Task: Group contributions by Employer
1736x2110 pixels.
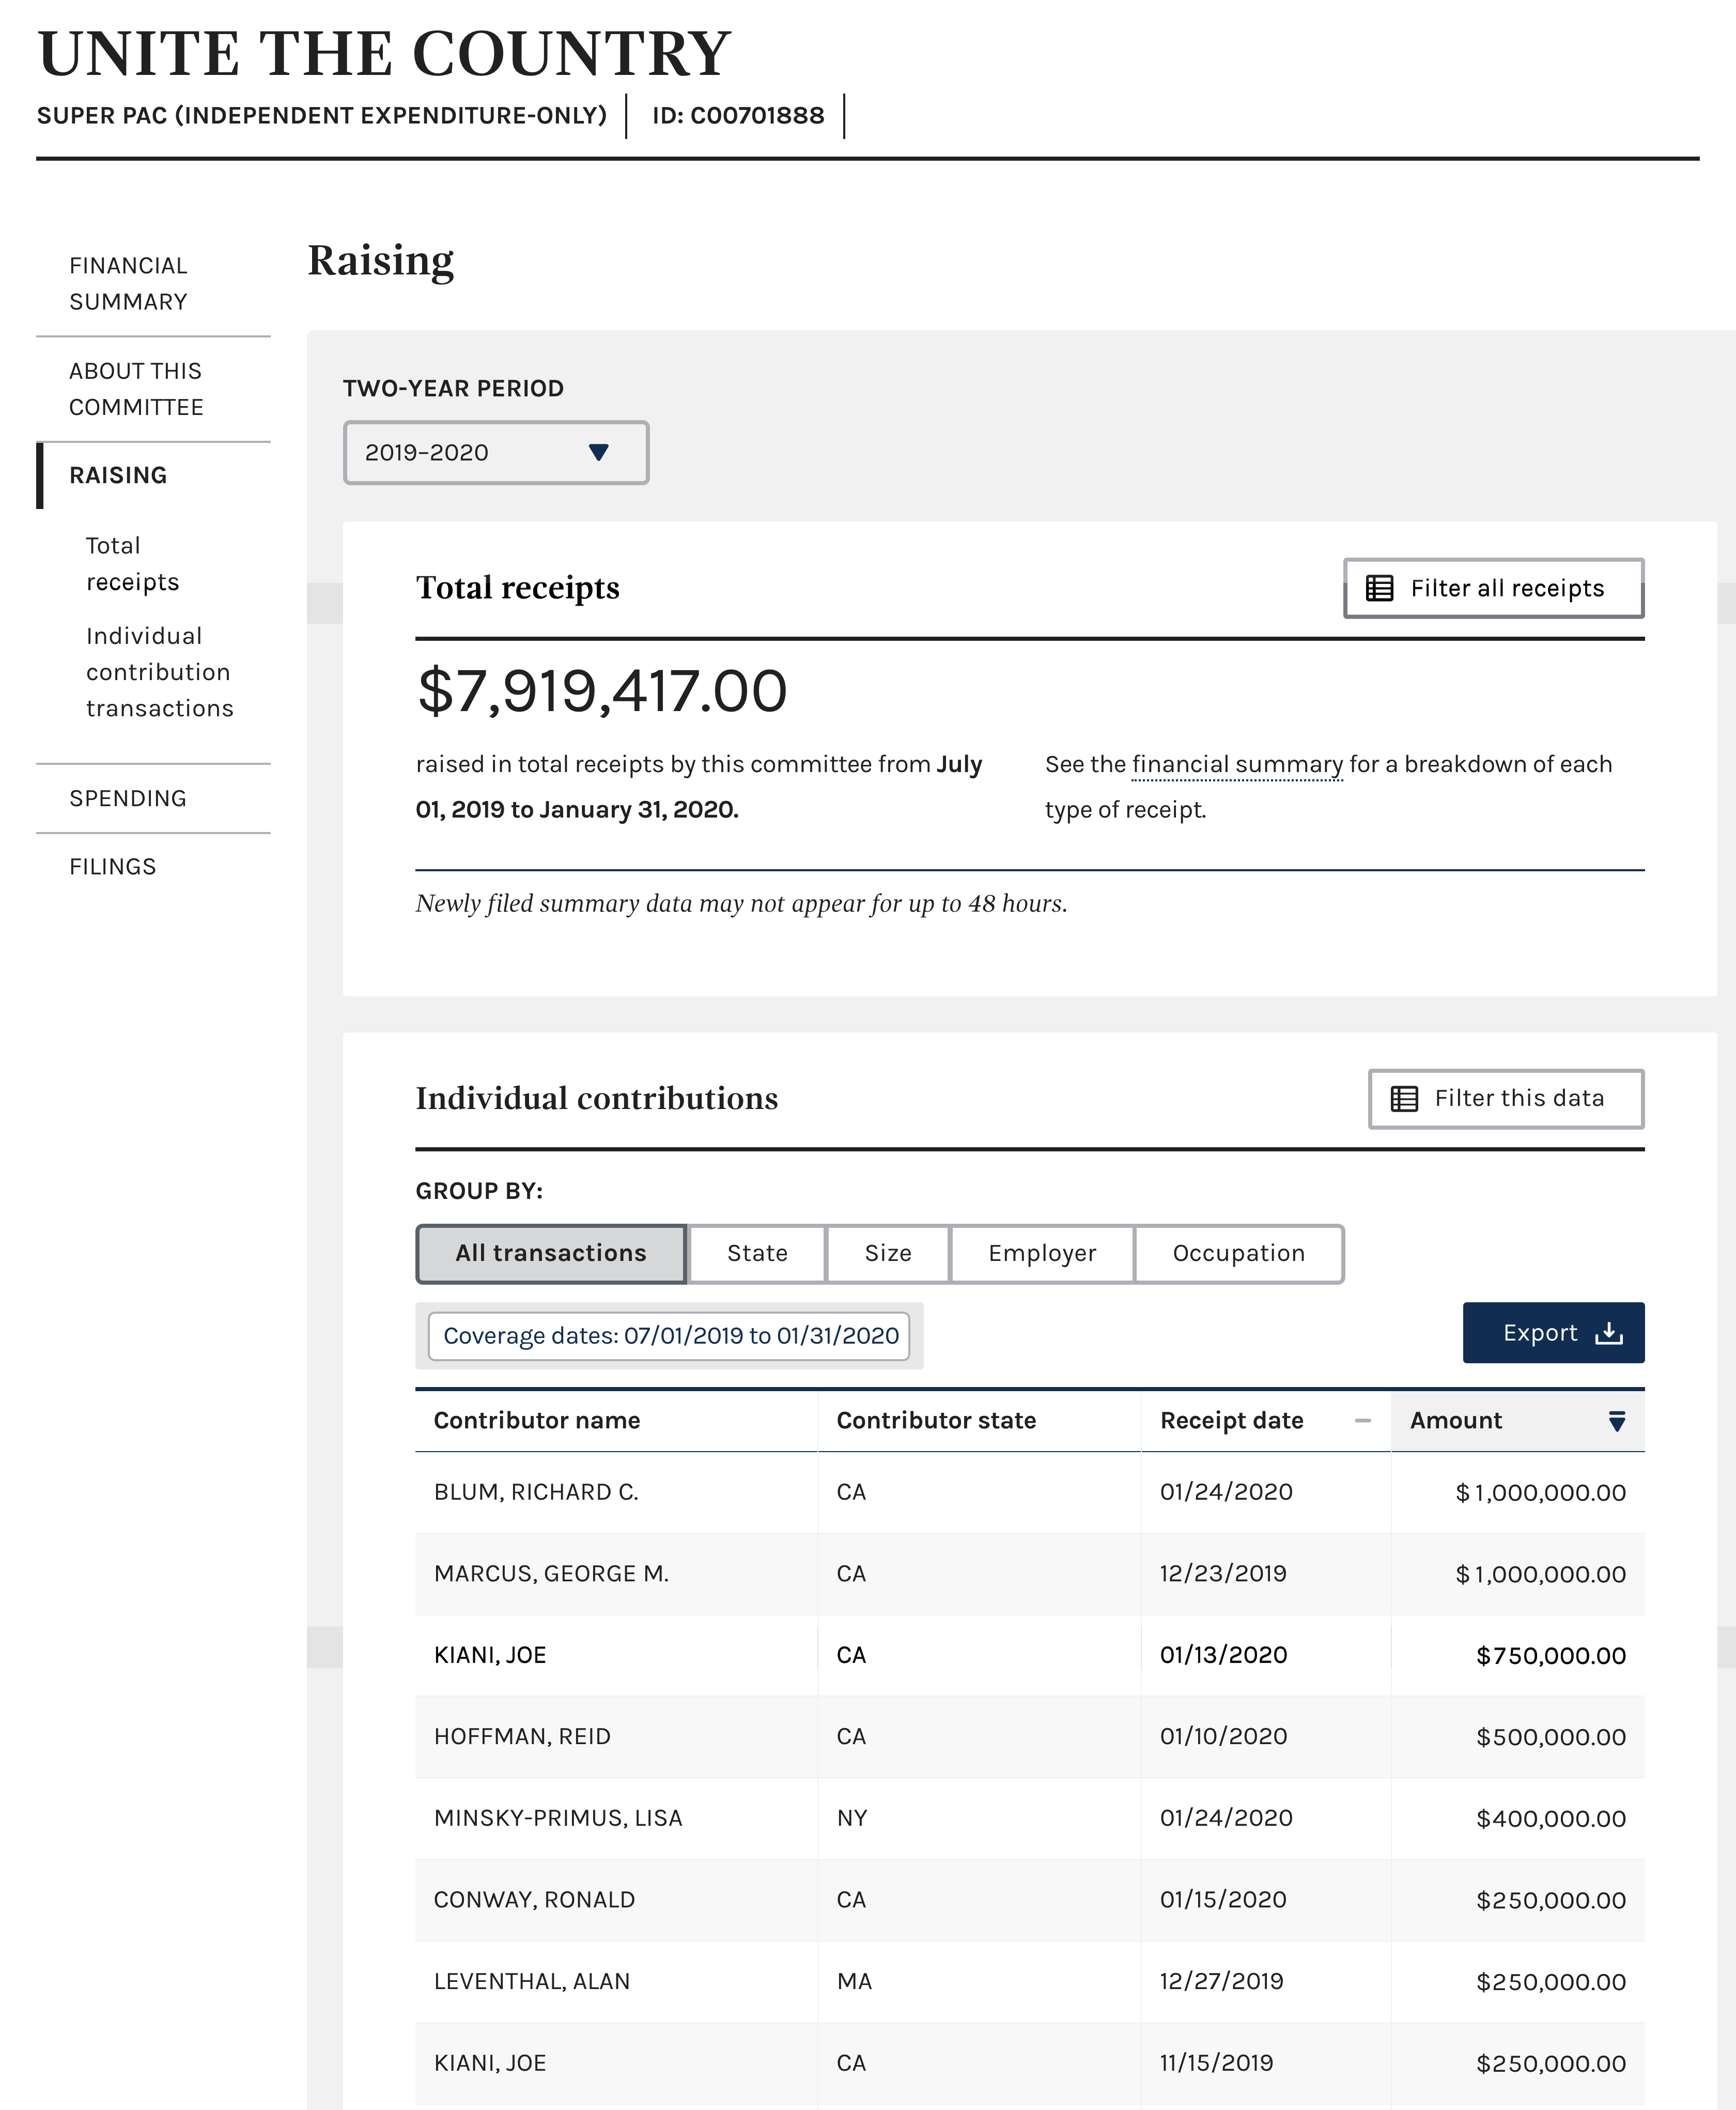Action: click(x=1041, y=1253)
